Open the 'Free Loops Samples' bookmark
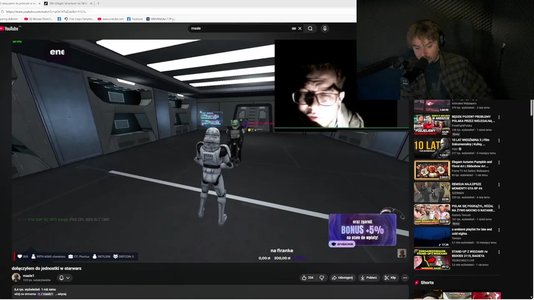This screenshot has width=534, height=300. pyautogui.click(x=79, y=19)
